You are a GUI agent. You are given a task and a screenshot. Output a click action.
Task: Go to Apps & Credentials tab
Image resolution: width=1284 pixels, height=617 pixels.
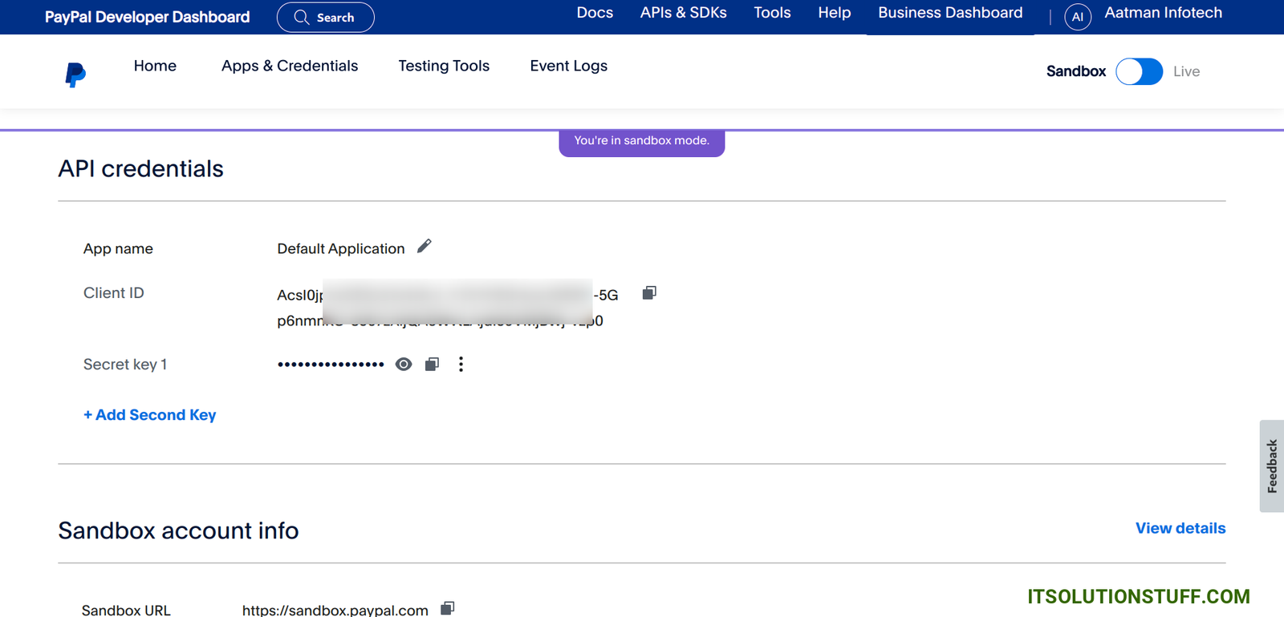tap(290, 66)
